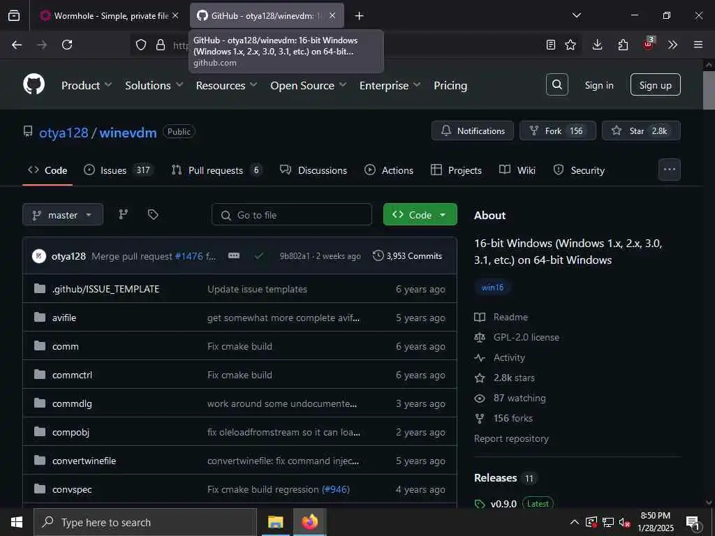This screenshot has width=715, height=536.
Task: Open Firefox View icon in tab bar
Action: [x=14, y=16]
